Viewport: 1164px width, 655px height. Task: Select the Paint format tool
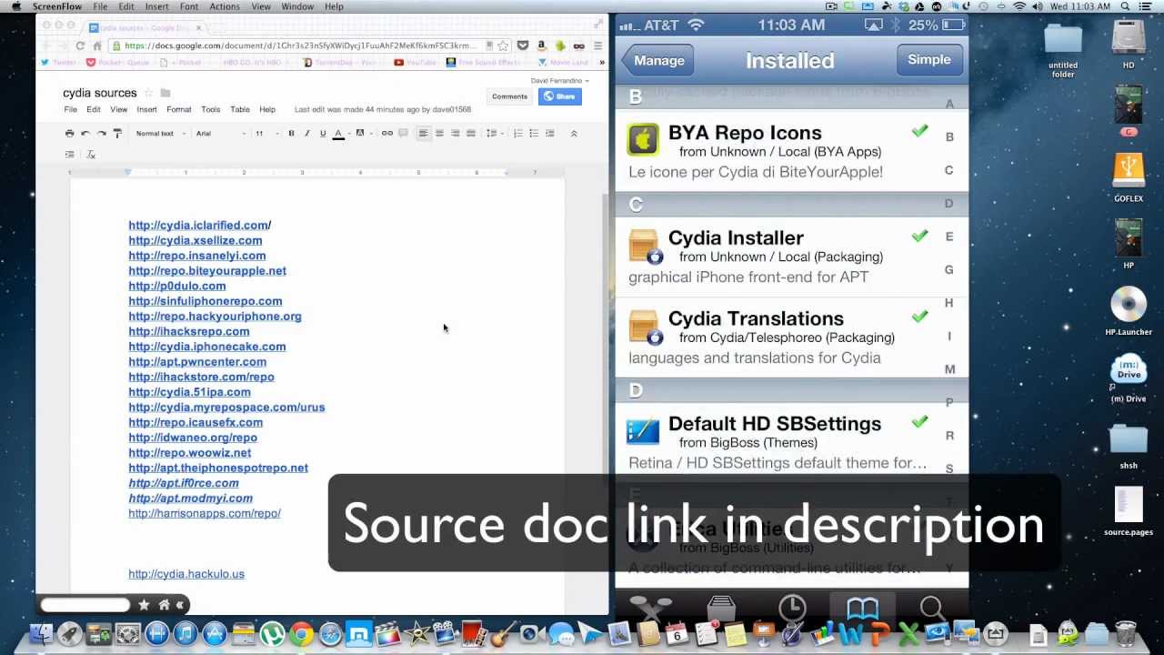117,134
